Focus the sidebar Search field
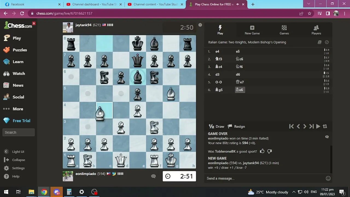The height and width of the screenshot is (197, 350). point(19,132)
